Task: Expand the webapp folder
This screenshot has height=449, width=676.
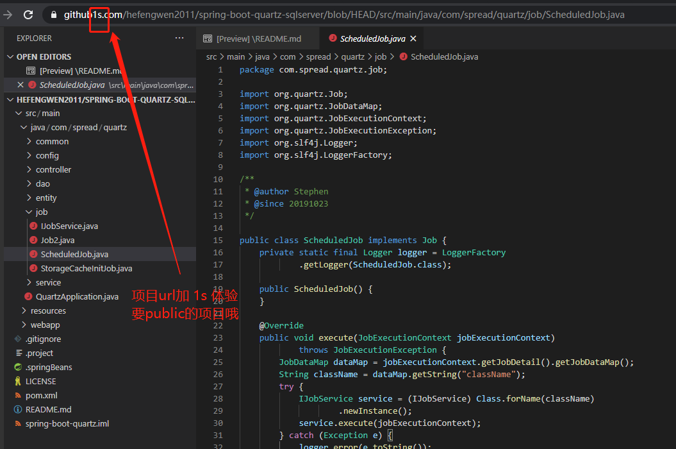Action: coord(24,325)
